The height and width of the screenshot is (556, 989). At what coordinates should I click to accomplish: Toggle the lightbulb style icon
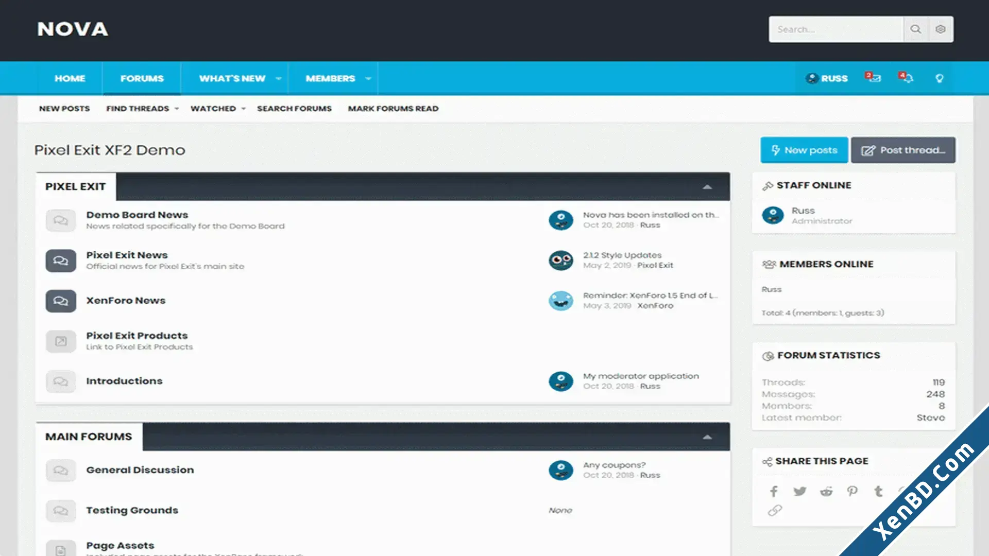click(x=940, y=78)
